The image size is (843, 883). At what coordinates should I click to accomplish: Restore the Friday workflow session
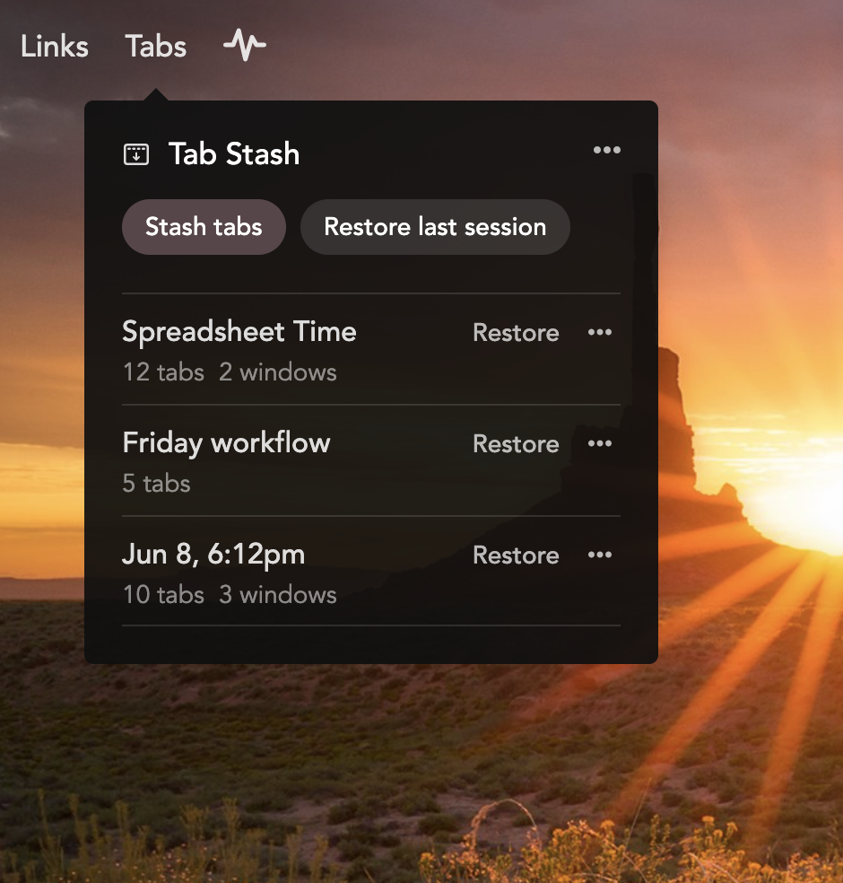(516, 444)
